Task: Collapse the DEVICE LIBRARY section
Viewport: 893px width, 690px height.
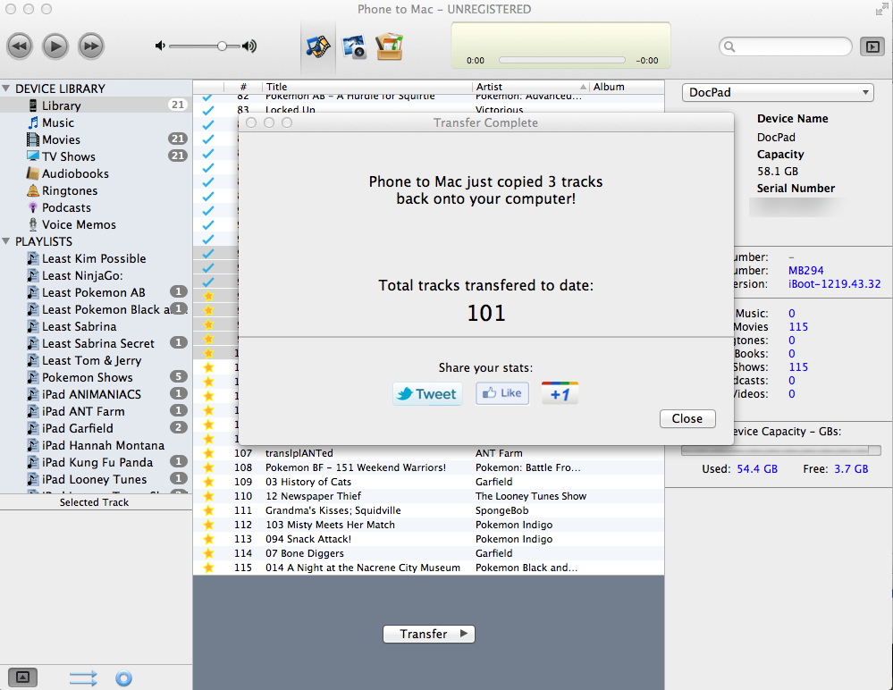Action: pyautogui.click(x=7, y=88)
